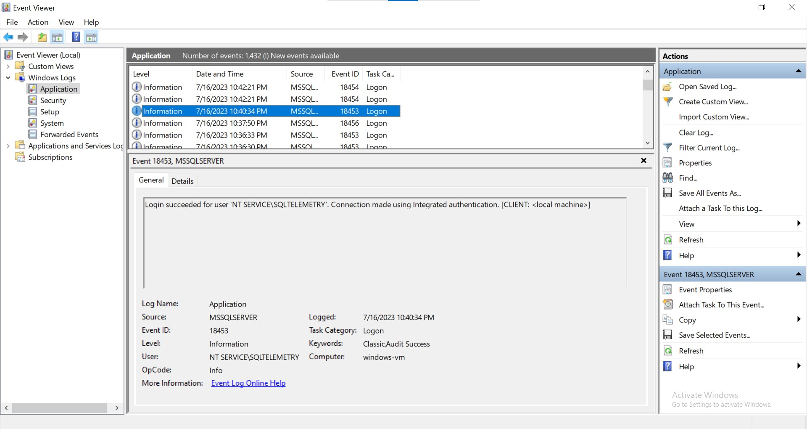Open the Find binoculars icon in Actions pane
This screenshot has width=807, height=429.
pyautogui.click(x=668, y=177)
